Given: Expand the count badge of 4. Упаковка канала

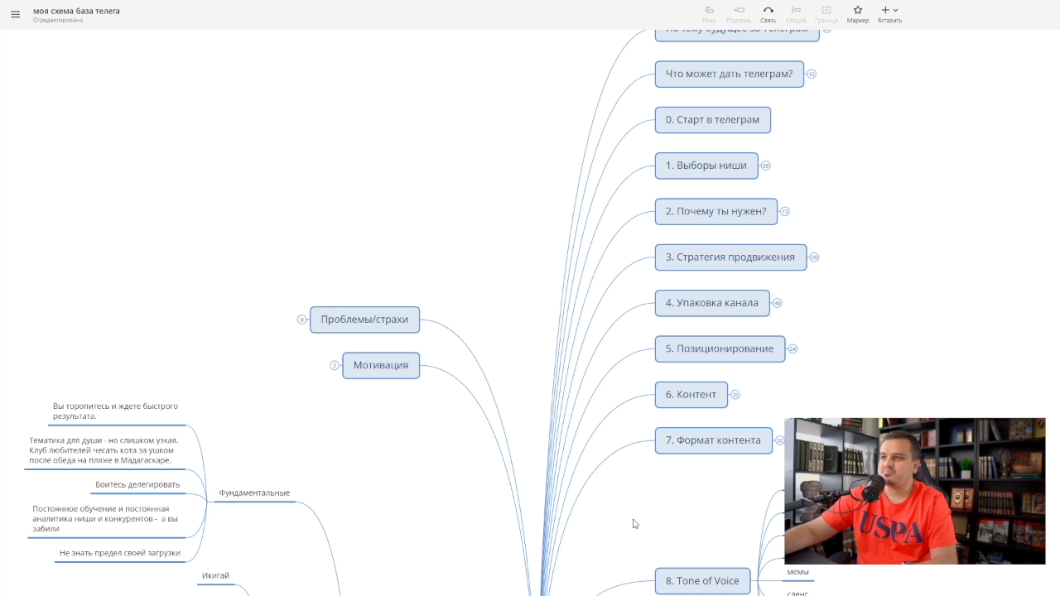Looking at the screenshot, I should tap(777, 303).
